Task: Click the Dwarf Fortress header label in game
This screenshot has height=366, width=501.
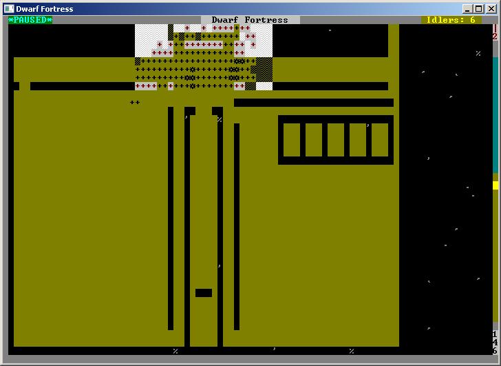Action: [250, 20]
